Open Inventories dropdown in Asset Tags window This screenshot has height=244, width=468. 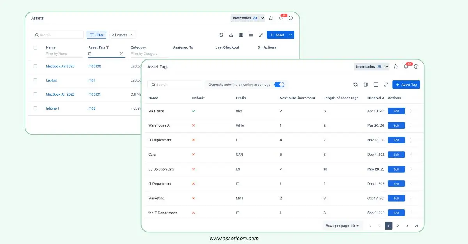click(372, 67)
